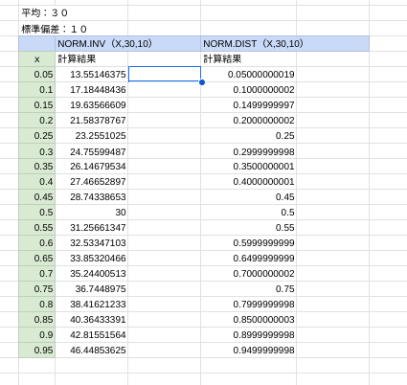Viewport: 407px width, 385px height.
Task: Select the green x header cell
Action: [37, 59]
